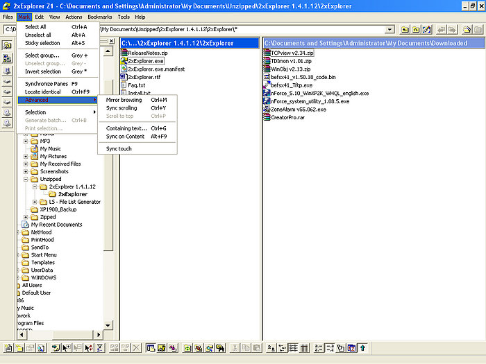Click the network computers icon in left sidebar
This screenshot has height=364, width=486.
[7, 58]
